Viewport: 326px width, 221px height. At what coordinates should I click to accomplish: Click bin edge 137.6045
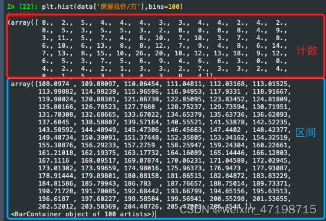[54, 122]
